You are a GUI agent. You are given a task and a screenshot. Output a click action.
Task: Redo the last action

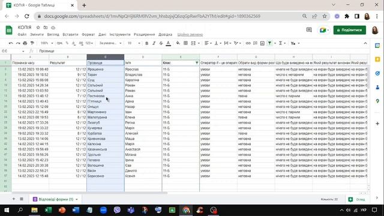18,43
